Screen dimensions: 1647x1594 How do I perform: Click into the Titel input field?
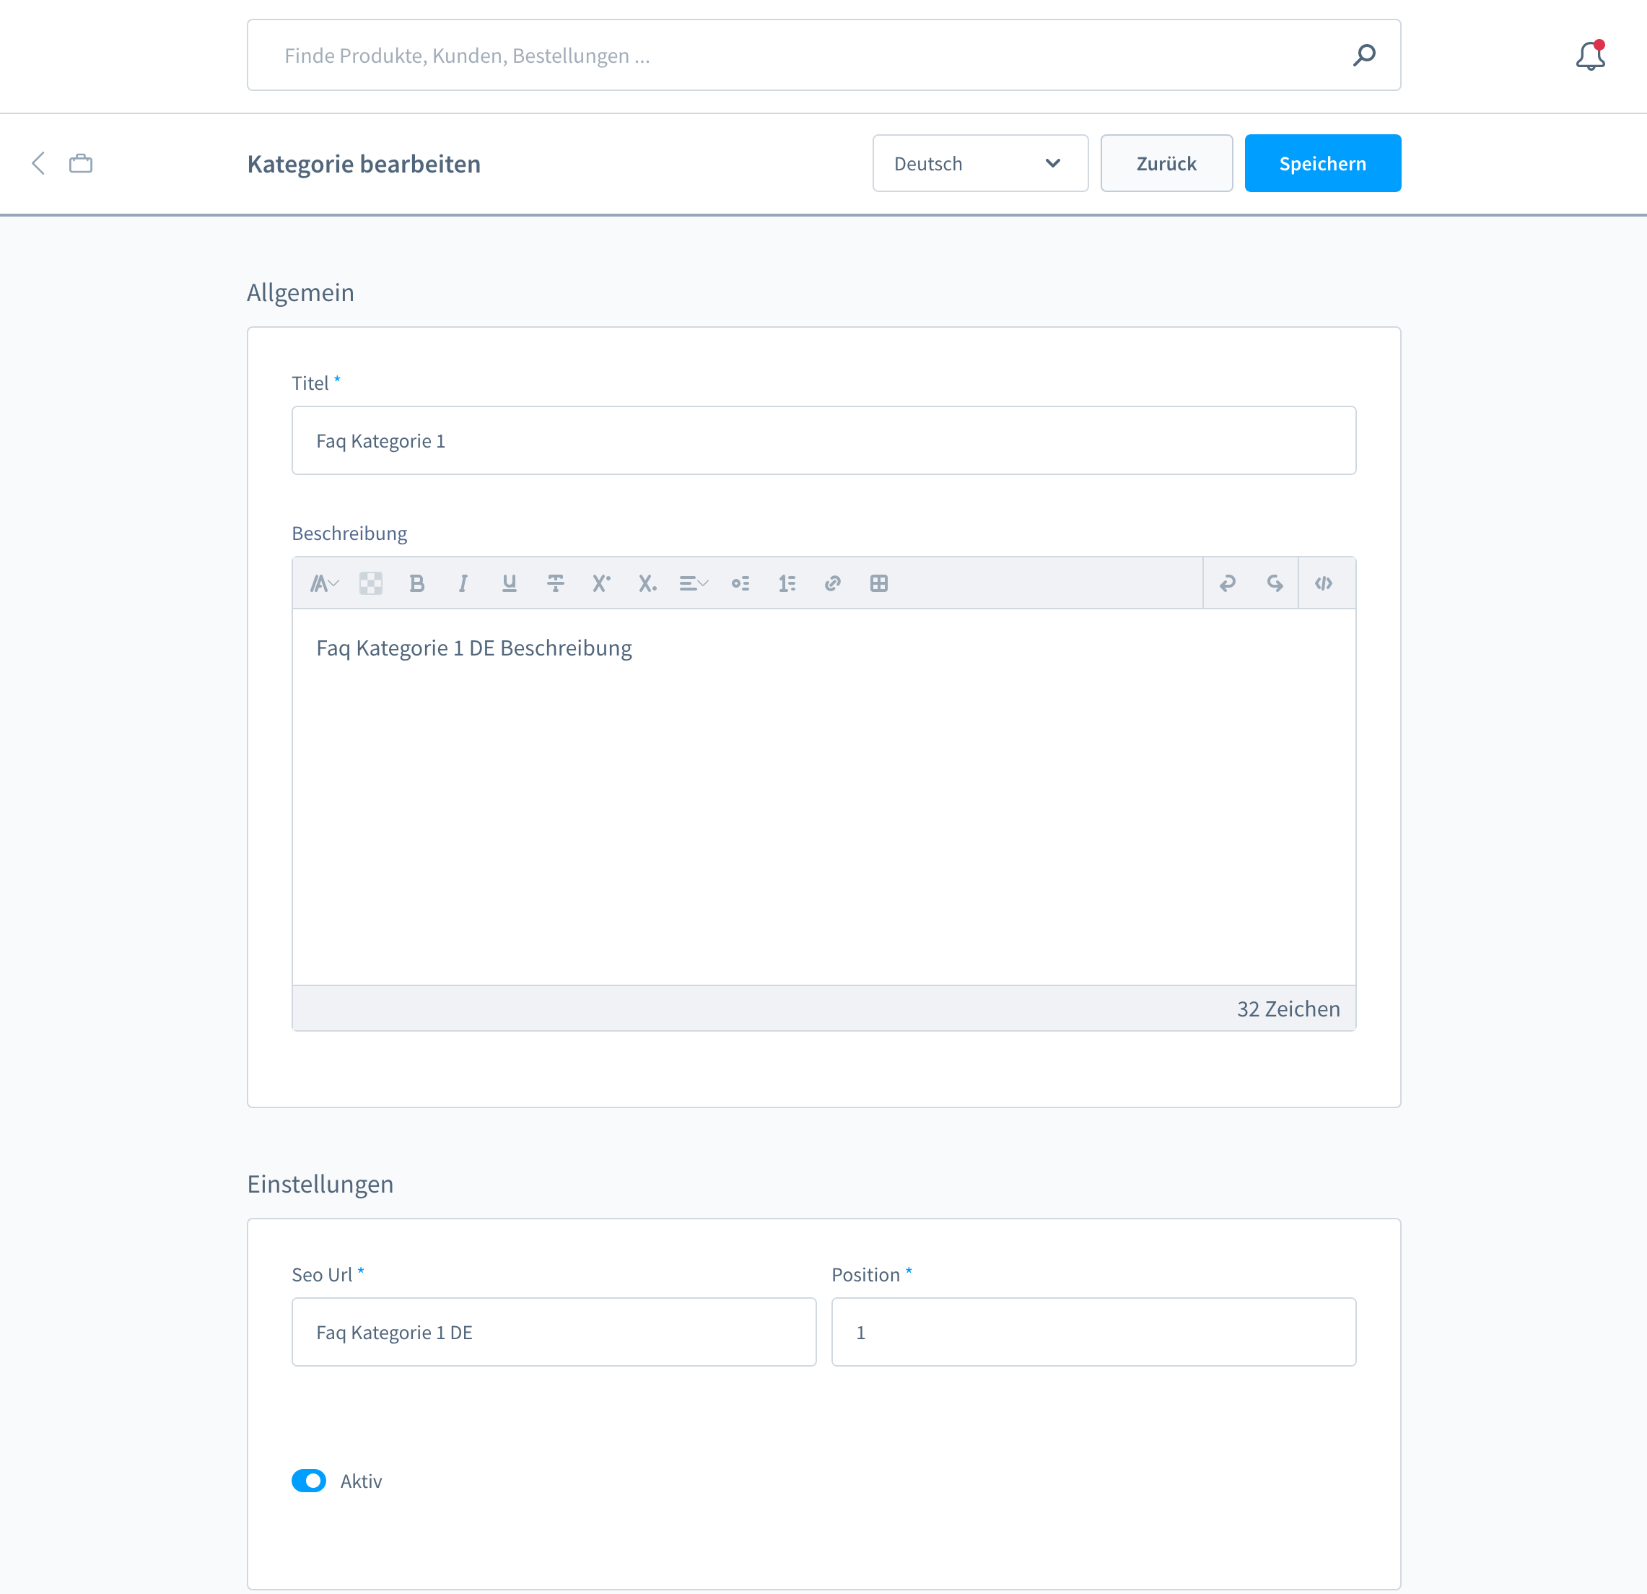coord(823,440)
